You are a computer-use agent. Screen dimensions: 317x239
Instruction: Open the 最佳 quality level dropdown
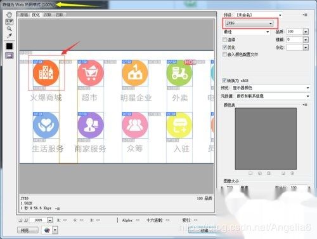247,32
